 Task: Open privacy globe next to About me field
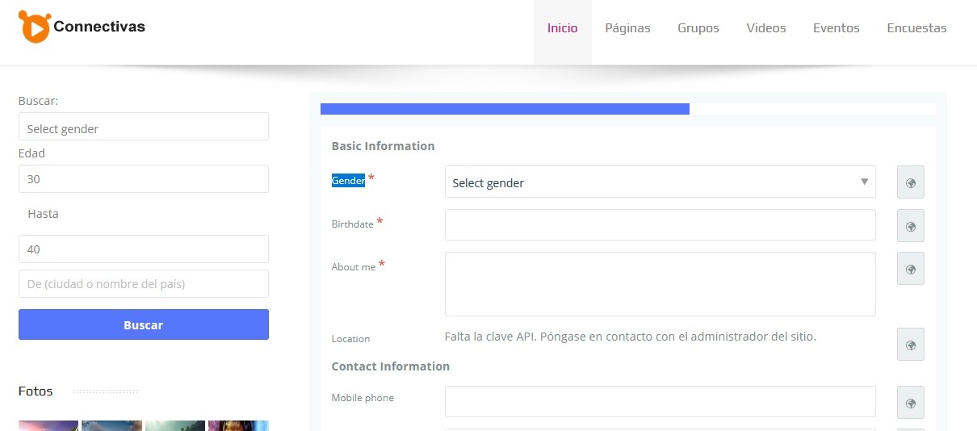pyautogui.click(x=911, y=269)
